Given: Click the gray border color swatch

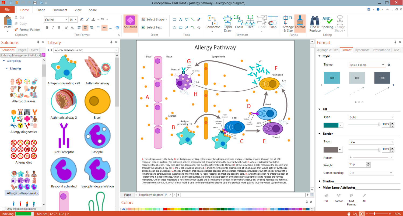Looking at the screenshot, I should (331, 150).
